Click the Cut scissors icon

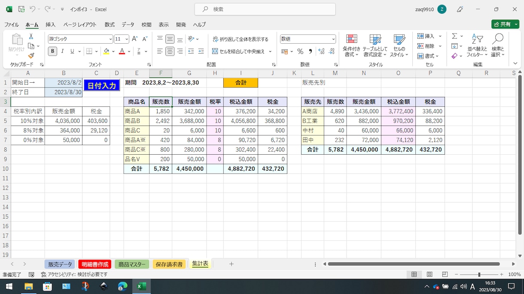click(31, 36)
